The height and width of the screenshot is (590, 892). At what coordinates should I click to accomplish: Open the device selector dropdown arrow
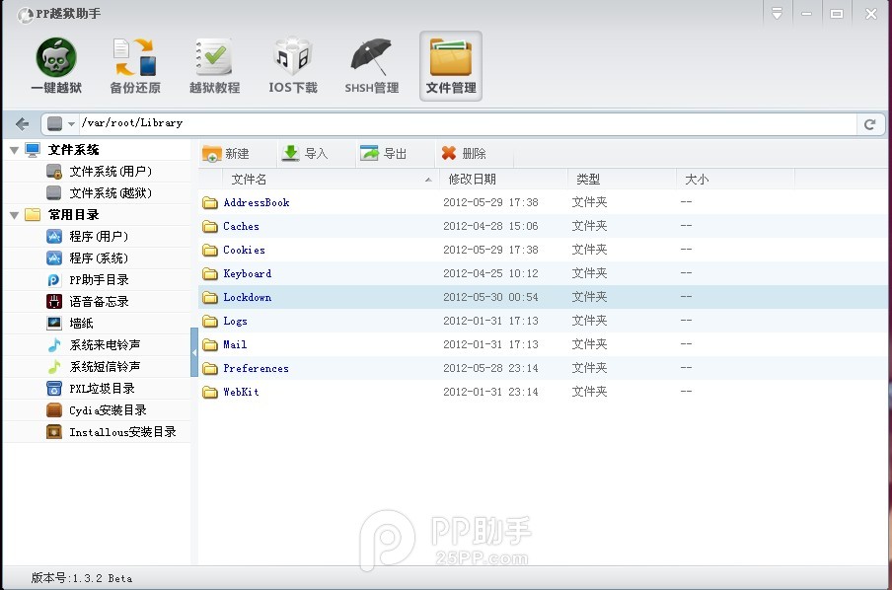(x=71, y=124)
